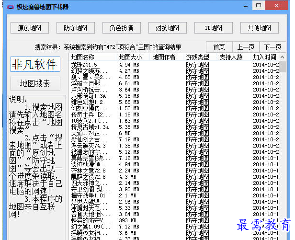Select map row 守卫剑阁-纵...
The height and width of the screenshot is (240, 295).
[175, 189]
